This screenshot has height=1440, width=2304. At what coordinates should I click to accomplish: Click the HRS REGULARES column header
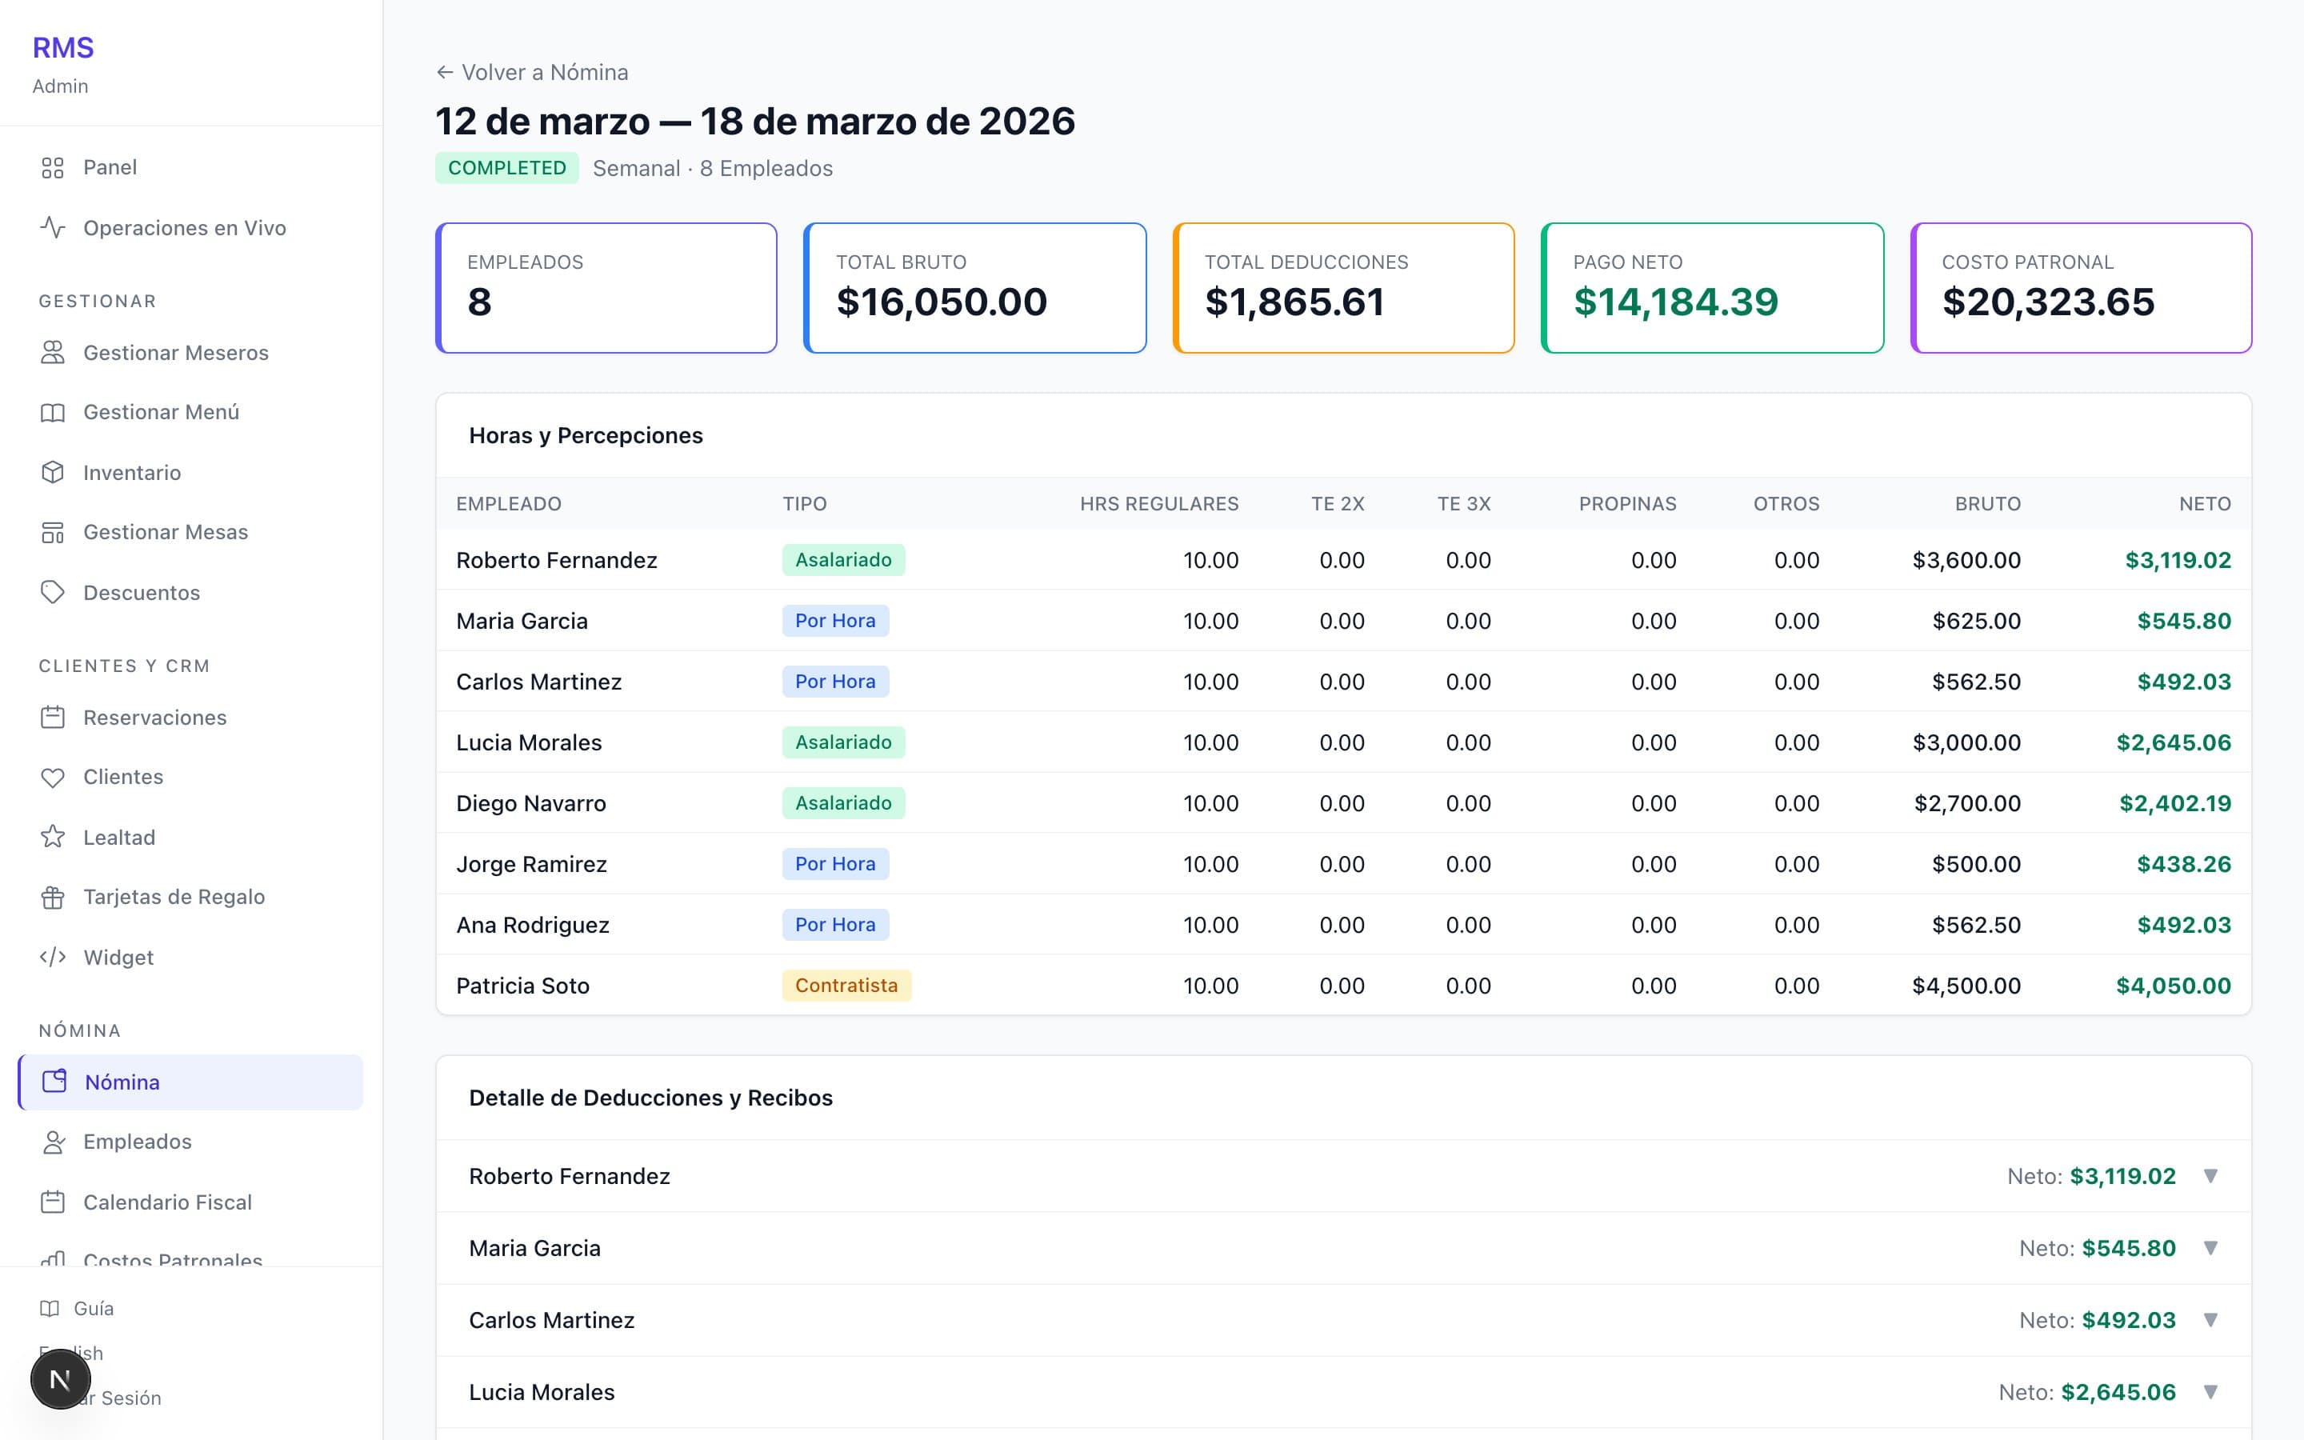pos(1158,504)
